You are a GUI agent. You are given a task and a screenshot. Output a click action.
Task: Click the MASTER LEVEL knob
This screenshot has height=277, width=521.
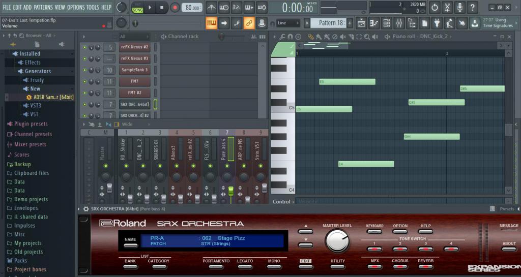337,240
